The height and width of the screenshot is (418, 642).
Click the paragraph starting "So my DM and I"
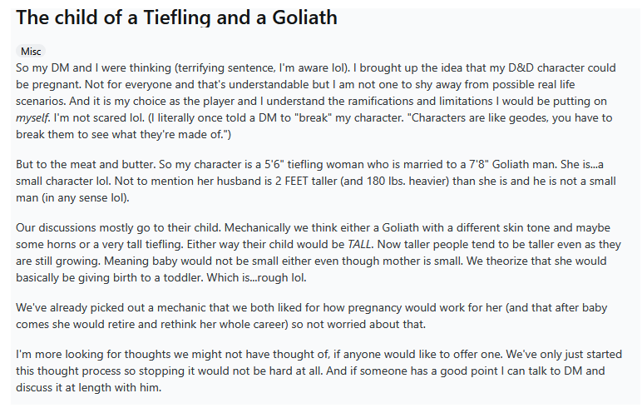click(x=316, y=101)
